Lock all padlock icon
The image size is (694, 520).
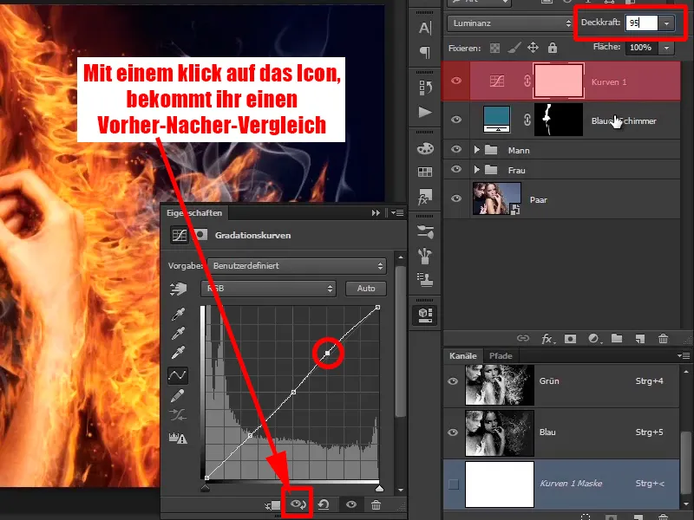tap(553, 48)
